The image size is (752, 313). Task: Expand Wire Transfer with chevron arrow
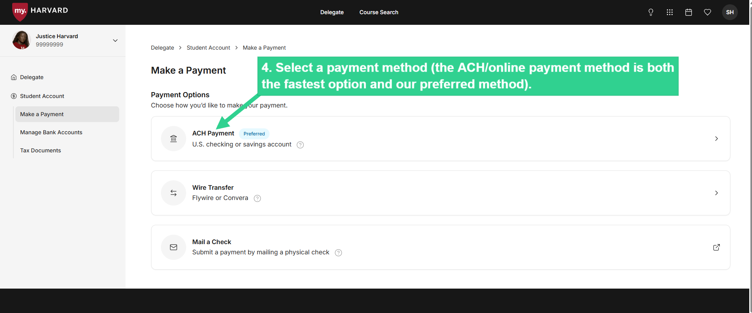point(717,193)
